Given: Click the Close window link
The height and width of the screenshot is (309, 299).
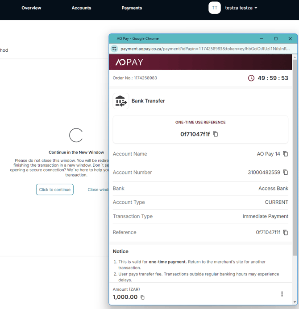Looking at the screenshot, I should coord(98,190).
